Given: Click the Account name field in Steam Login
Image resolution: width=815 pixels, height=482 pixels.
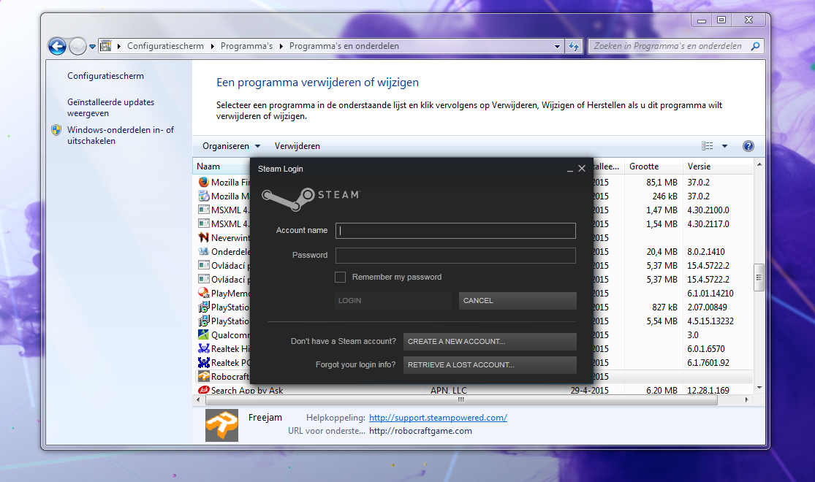Looking at the screenshot, I should 456,231.
